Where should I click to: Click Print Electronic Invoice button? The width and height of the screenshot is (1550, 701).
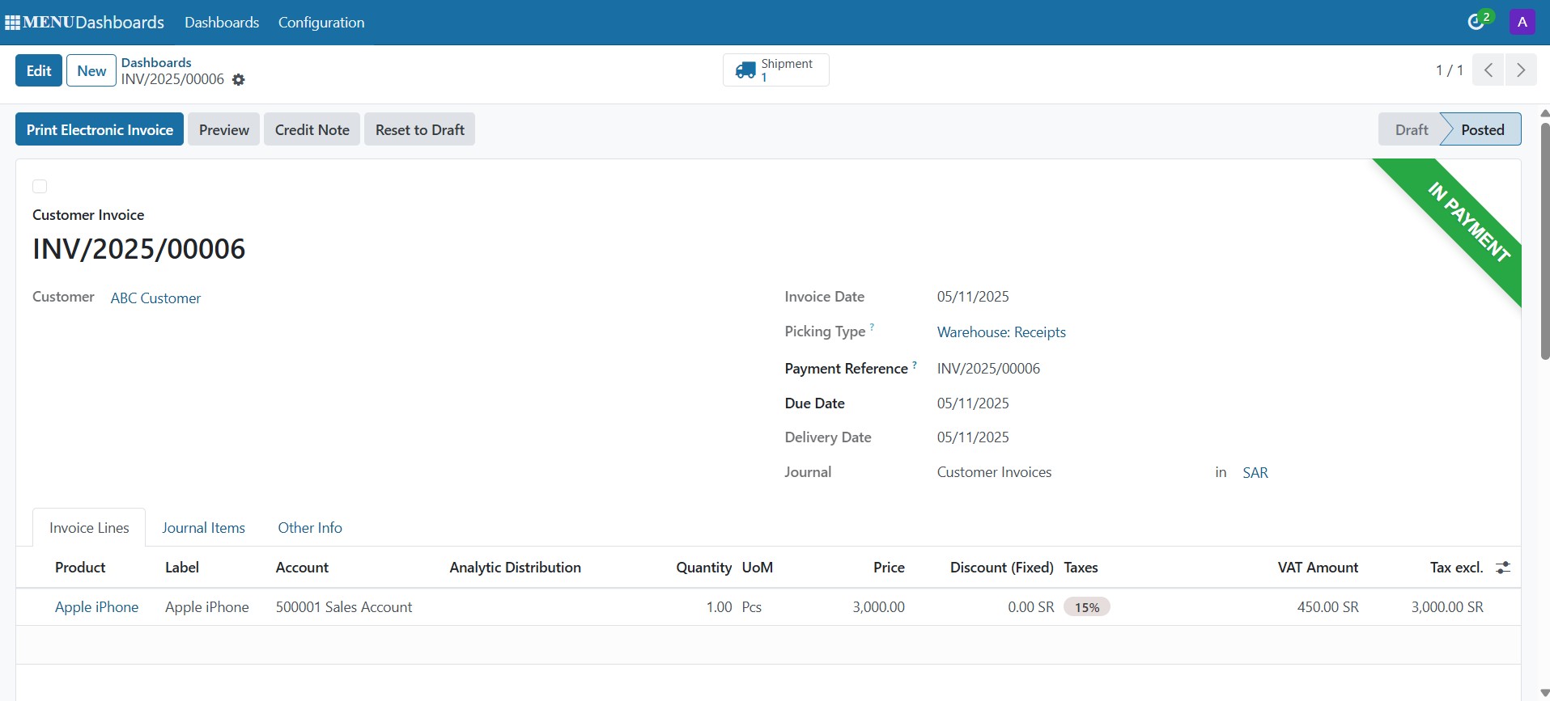point(100,130)
